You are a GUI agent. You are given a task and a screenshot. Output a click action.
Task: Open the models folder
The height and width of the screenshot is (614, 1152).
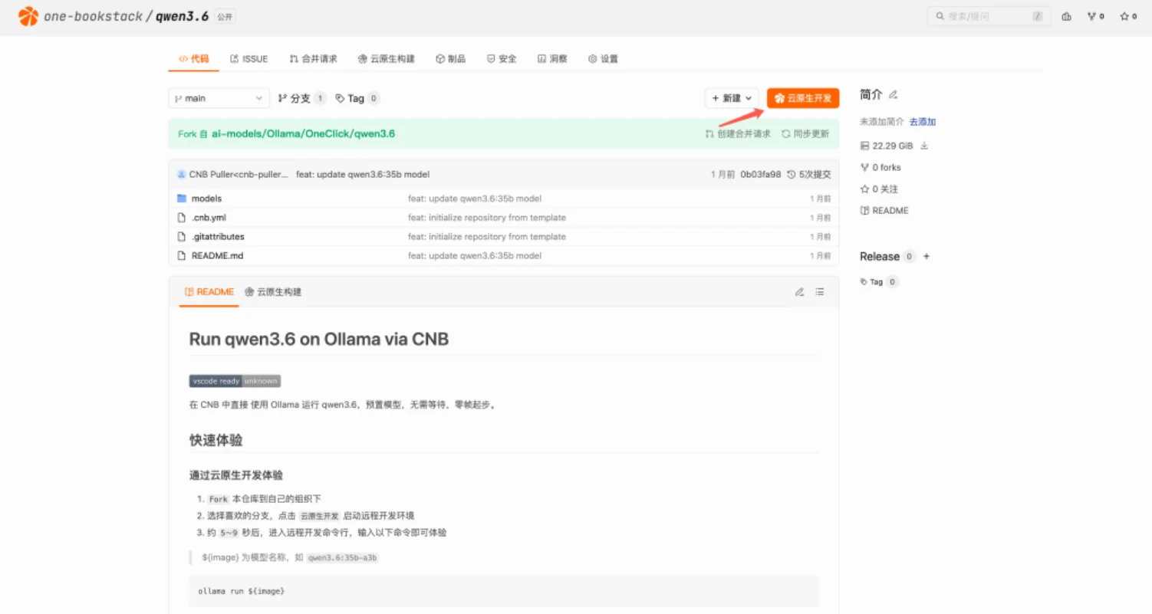[206, 199]
